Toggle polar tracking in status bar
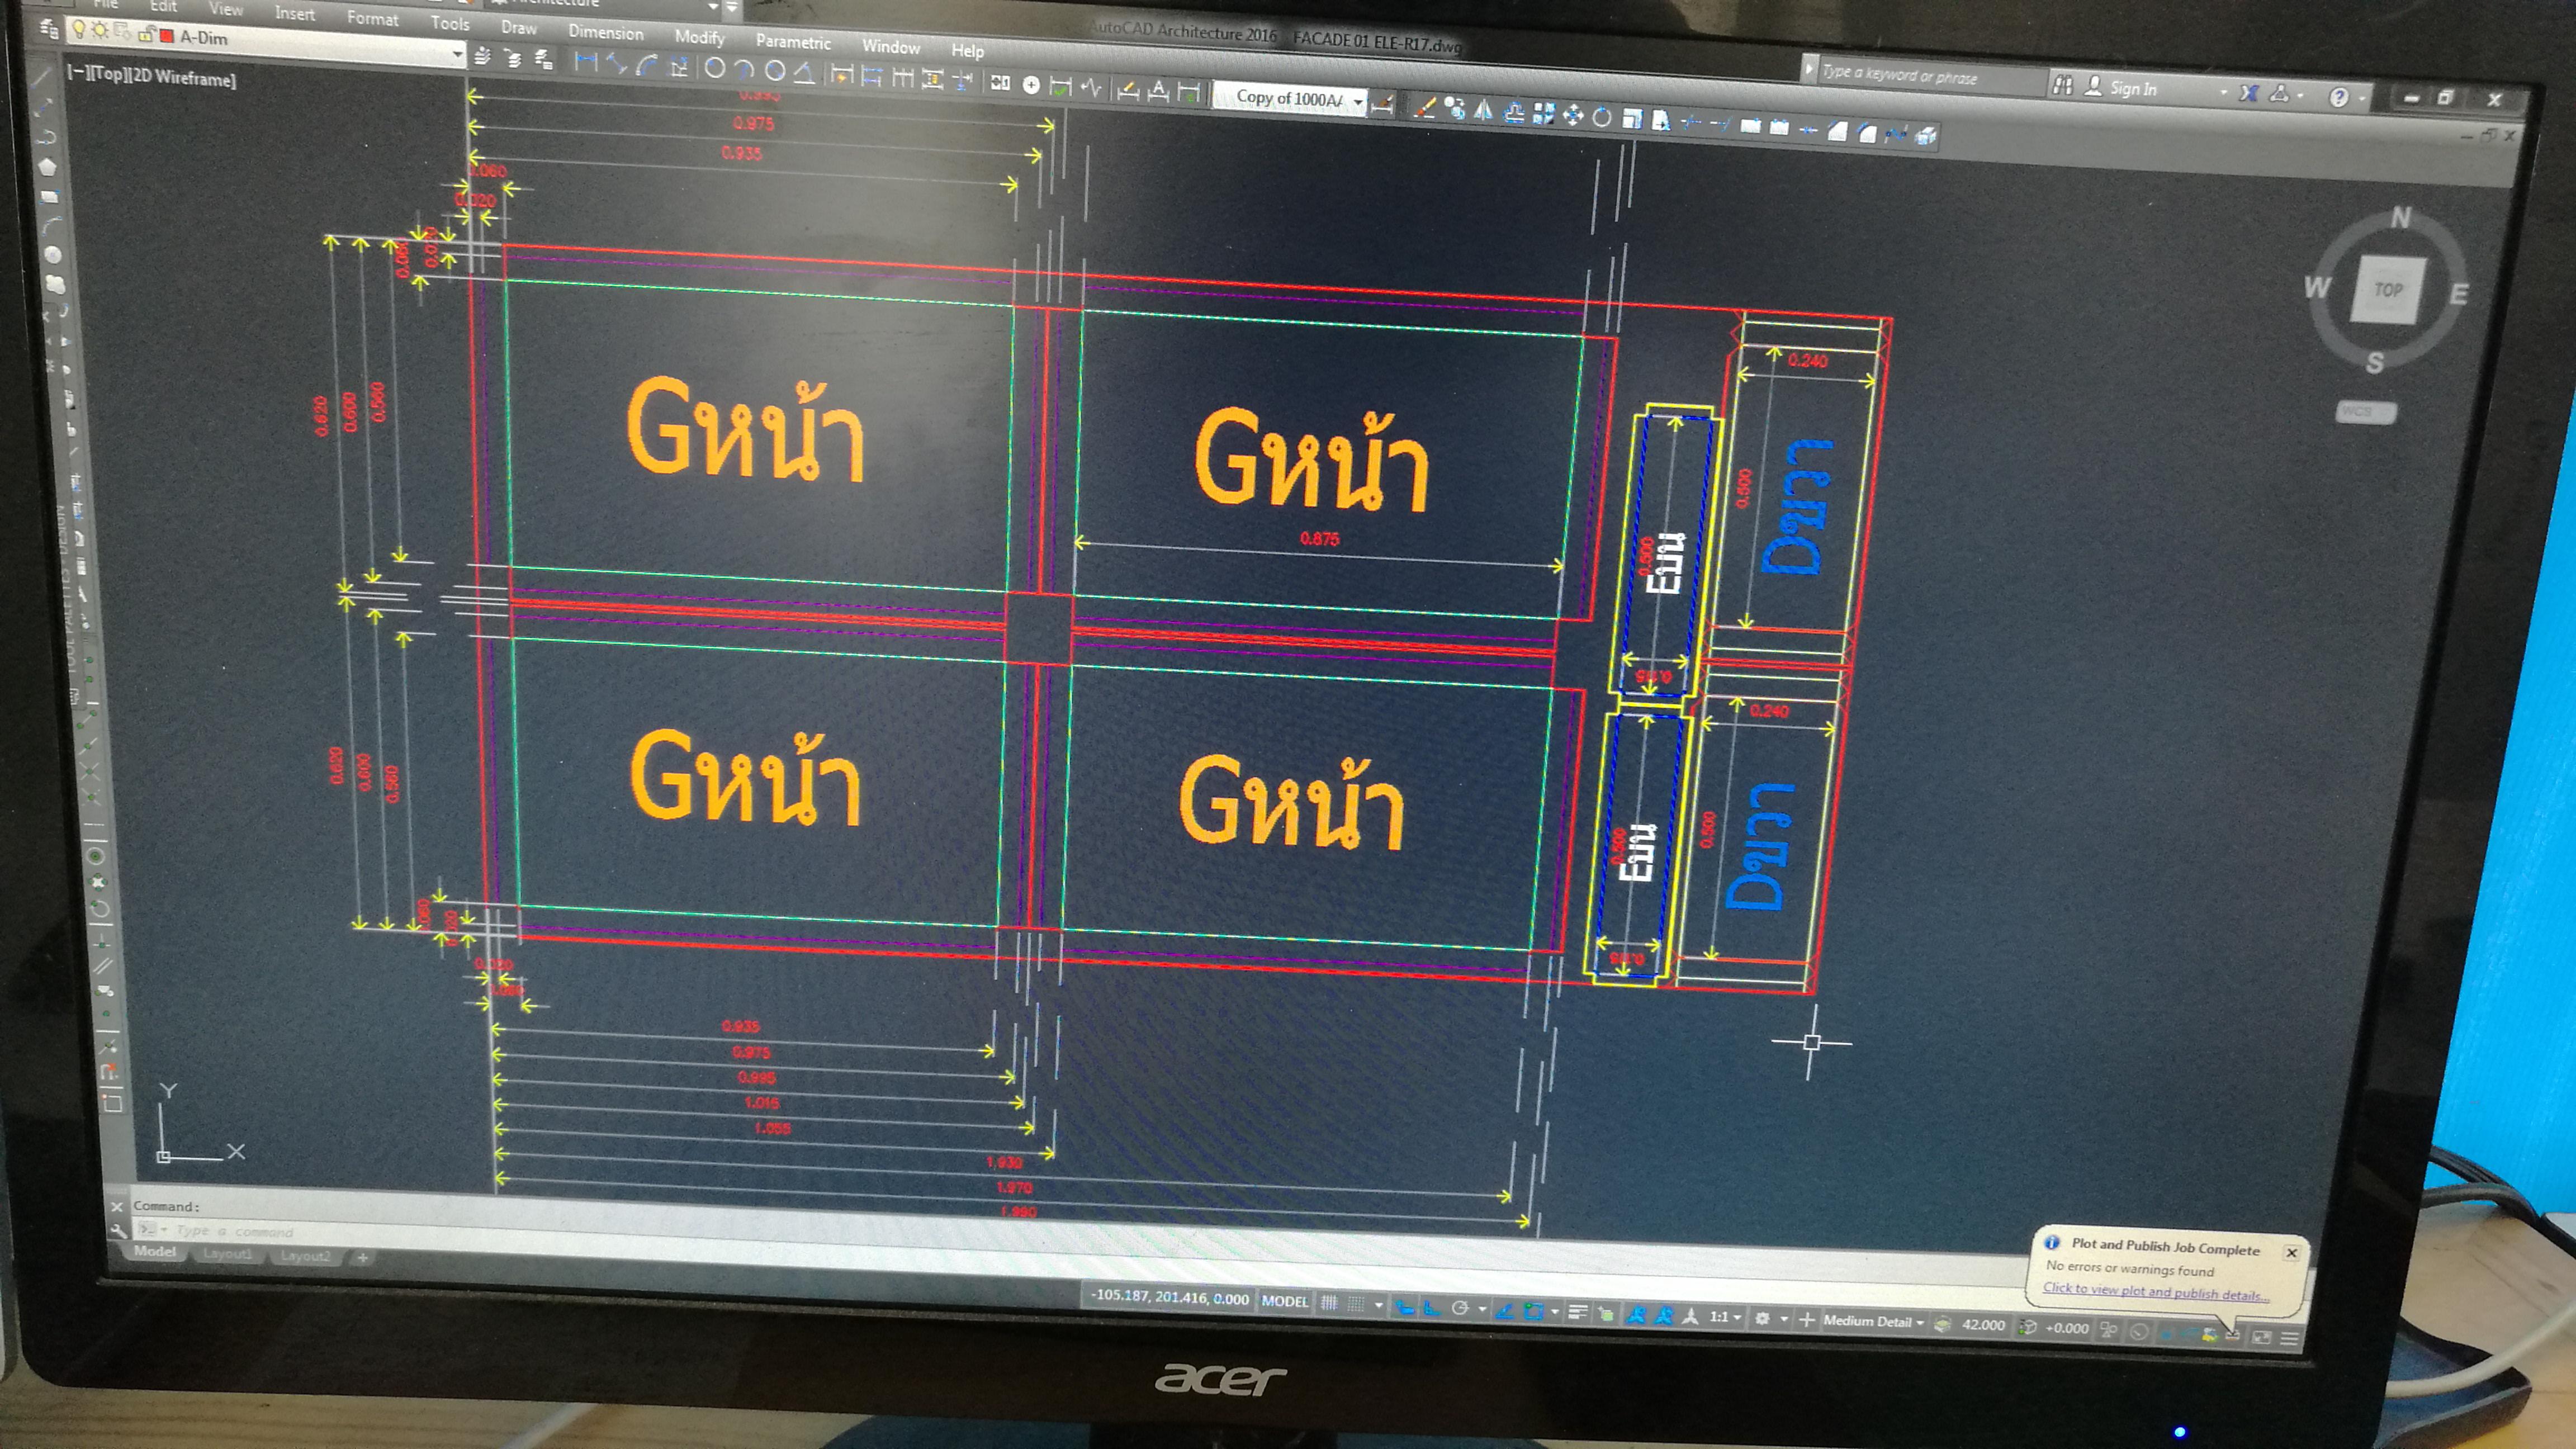The width and height of the screenshot is (2576, 1449). point(1460,1309)
